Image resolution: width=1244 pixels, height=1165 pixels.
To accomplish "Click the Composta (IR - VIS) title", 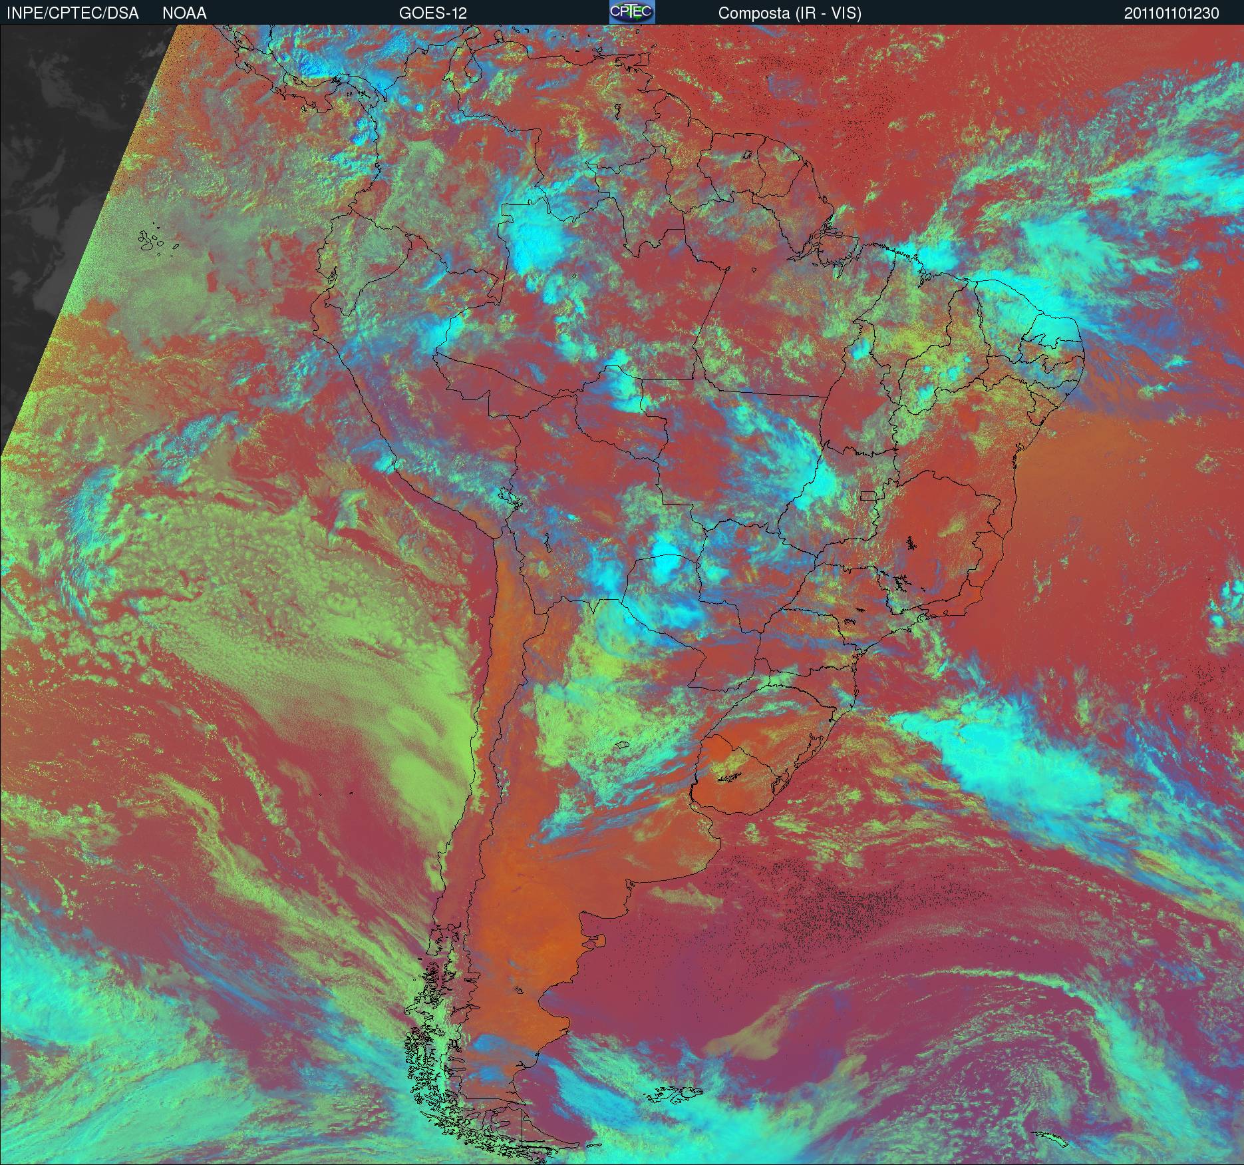I will click(790, 13).
